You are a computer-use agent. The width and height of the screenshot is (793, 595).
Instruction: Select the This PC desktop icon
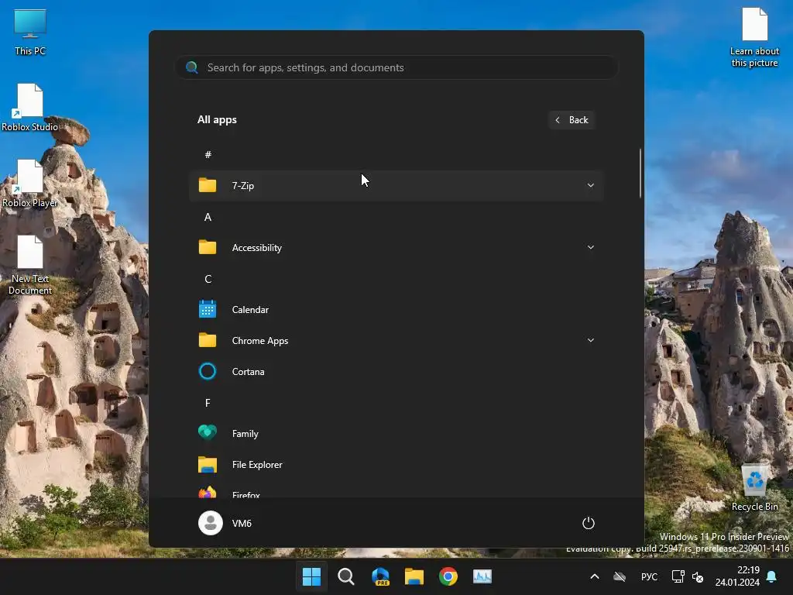(x=30, y=33)
